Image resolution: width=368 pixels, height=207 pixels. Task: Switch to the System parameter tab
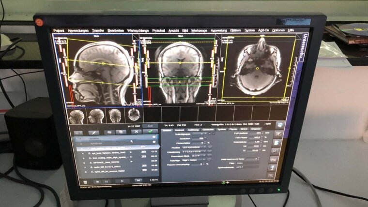[x=221, y=129]
